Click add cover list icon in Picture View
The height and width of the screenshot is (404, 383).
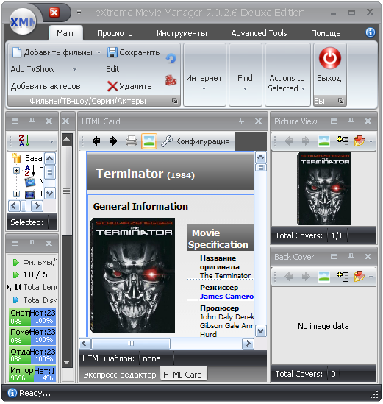[343, 141]
